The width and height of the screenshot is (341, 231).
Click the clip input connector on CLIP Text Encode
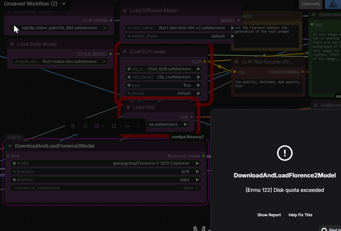[234, 72]
